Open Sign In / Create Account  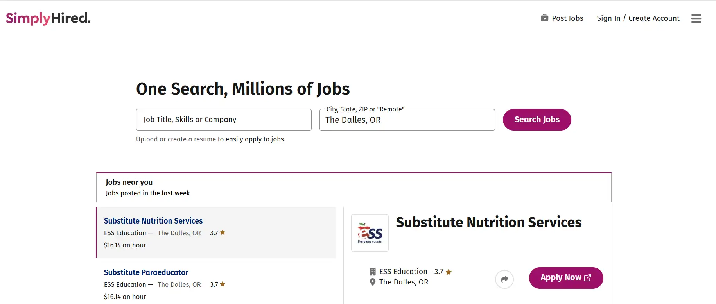click(638, 18)
